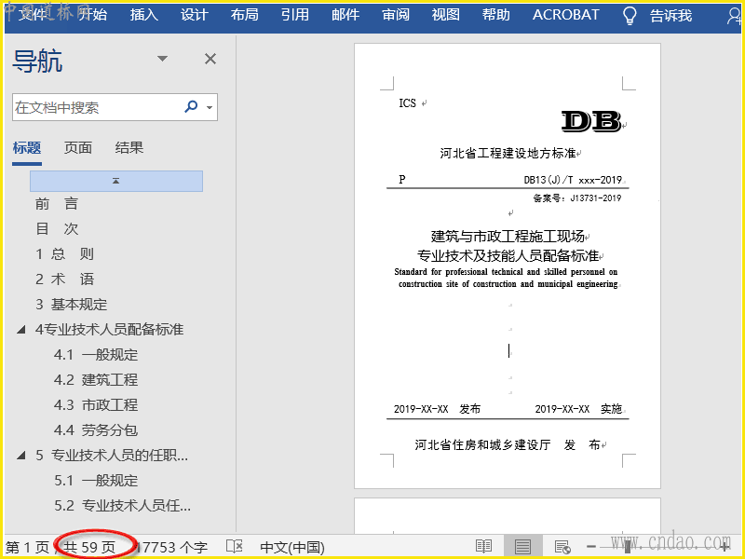Click the document title 建筑与市政工程施工现场
Viewport: 745px width, 559px height.
(508, 236)
